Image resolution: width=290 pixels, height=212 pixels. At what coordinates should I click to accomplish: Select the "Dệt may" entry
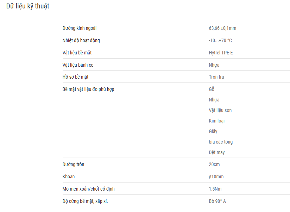pos(217,152)
